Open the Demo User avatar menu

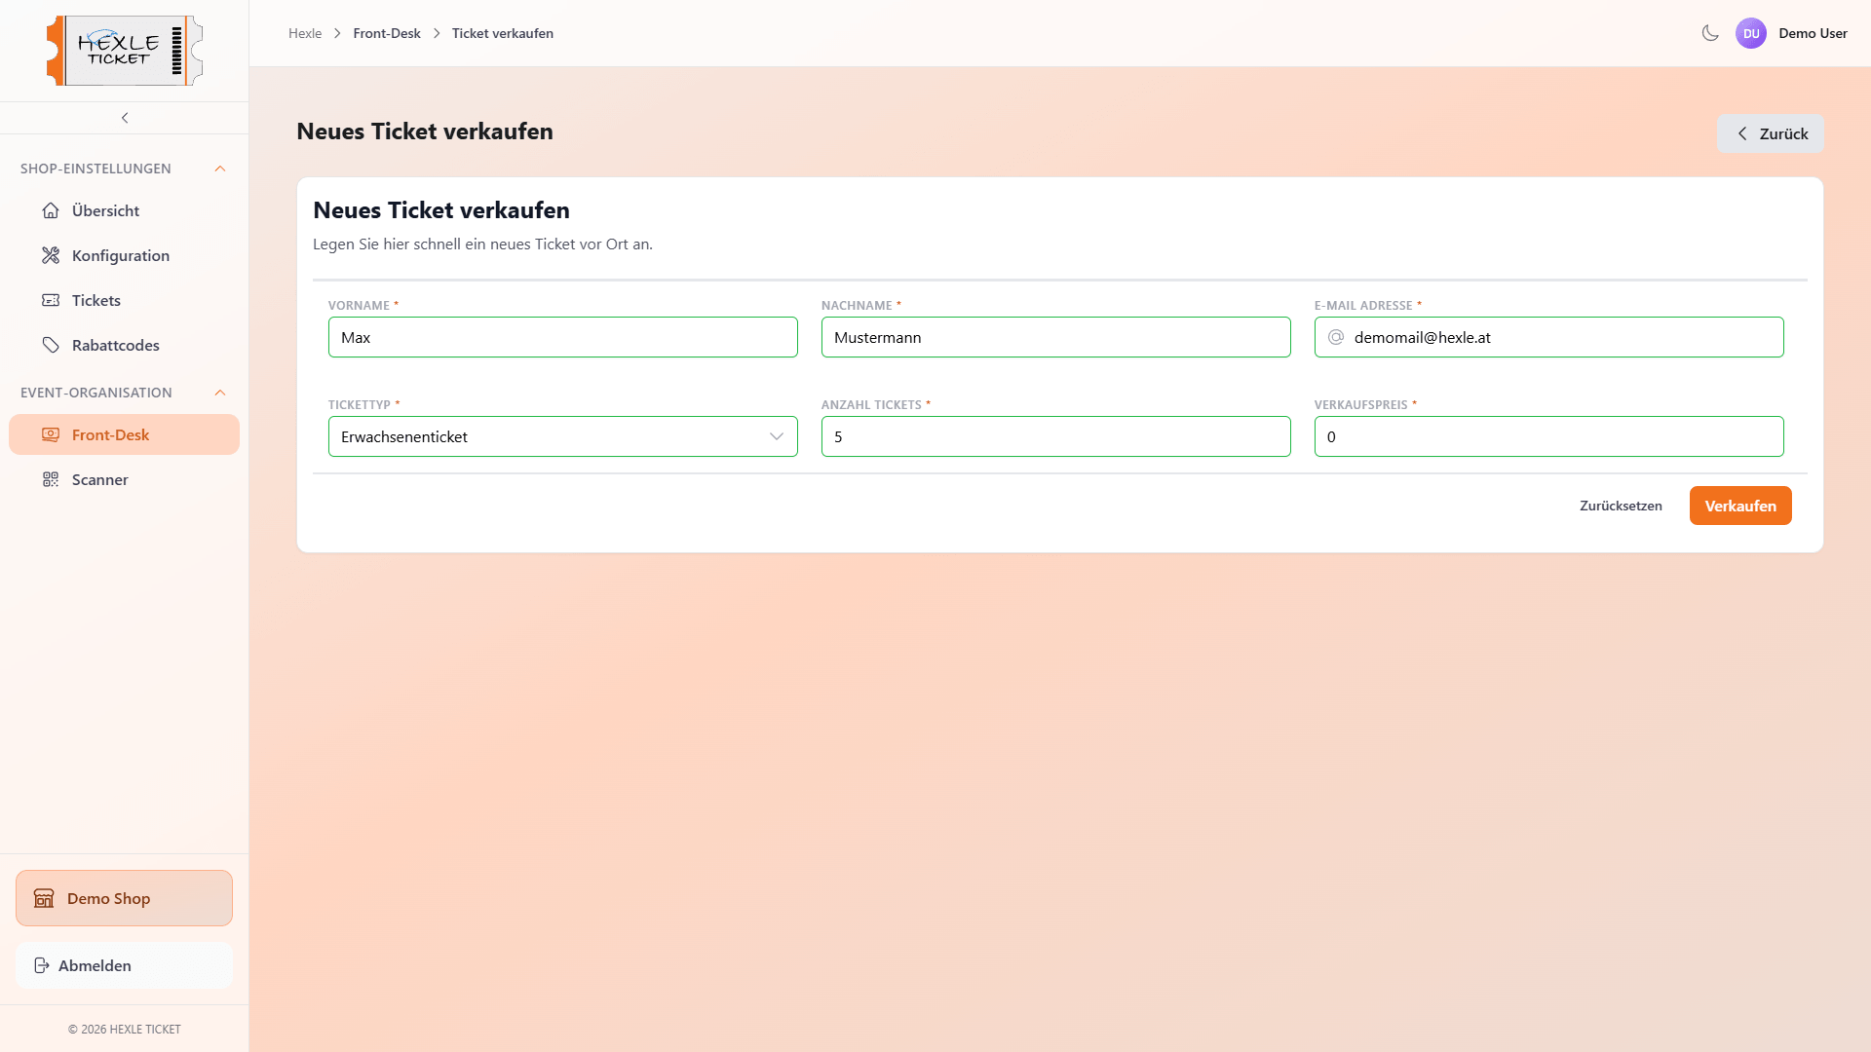pos(1751,32)
